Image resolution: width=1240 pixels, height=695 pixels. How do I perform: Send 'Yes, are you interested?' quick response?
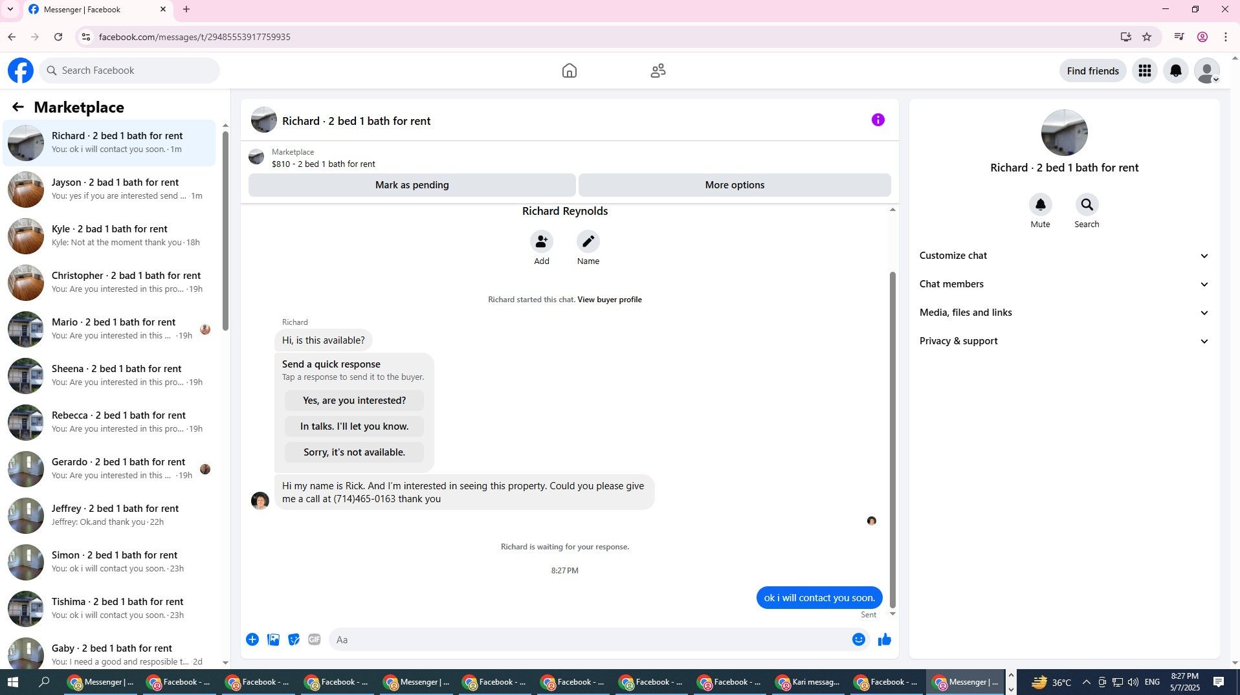(354, 401)
